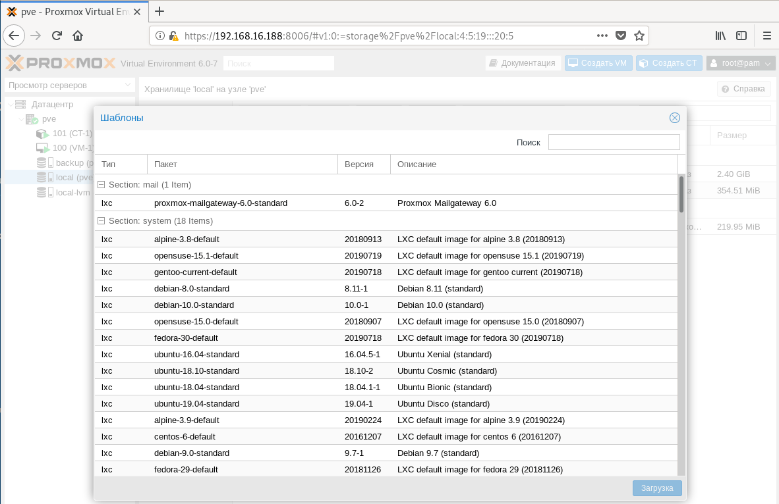
Task: Reload the page in the browser
Action: pyautogui.click(x=57, y=36)
